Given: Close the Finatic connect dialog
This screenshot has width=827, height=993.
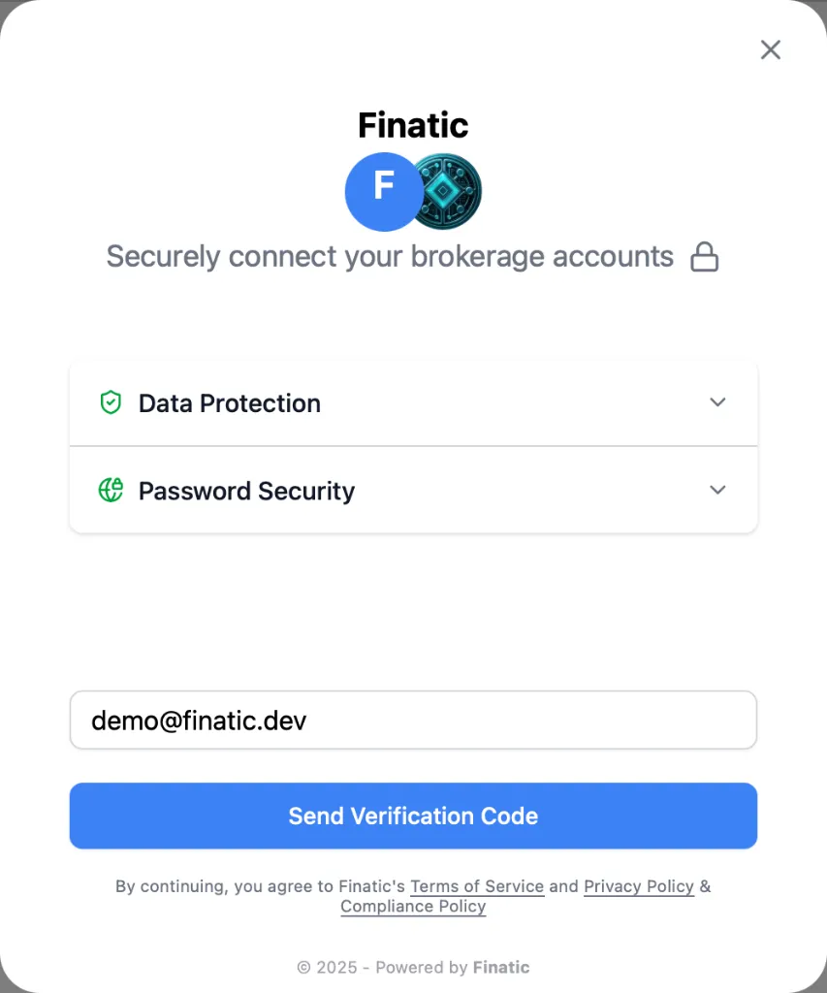Looking at the screenshot, I should click(x=771, y=49).
